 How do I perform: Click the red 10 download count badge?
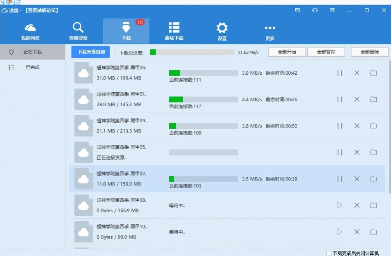[140, 22]
